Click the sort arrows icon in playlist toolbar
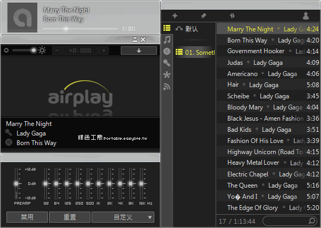This screenshot has height=228, width=321. tap(233, 16)
